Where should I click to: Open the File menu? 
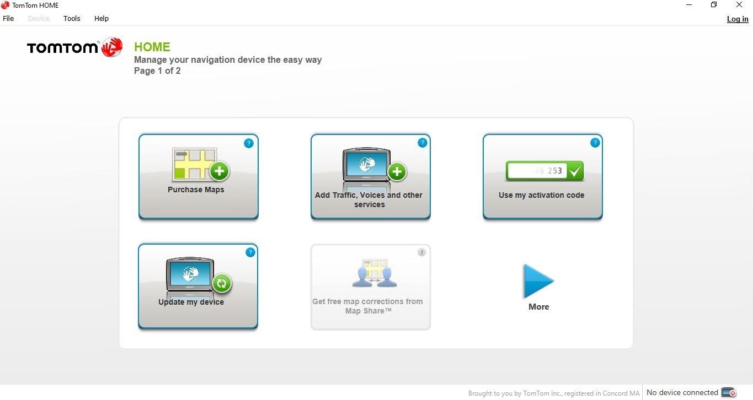pyautogui.click(x=8, y=18)
